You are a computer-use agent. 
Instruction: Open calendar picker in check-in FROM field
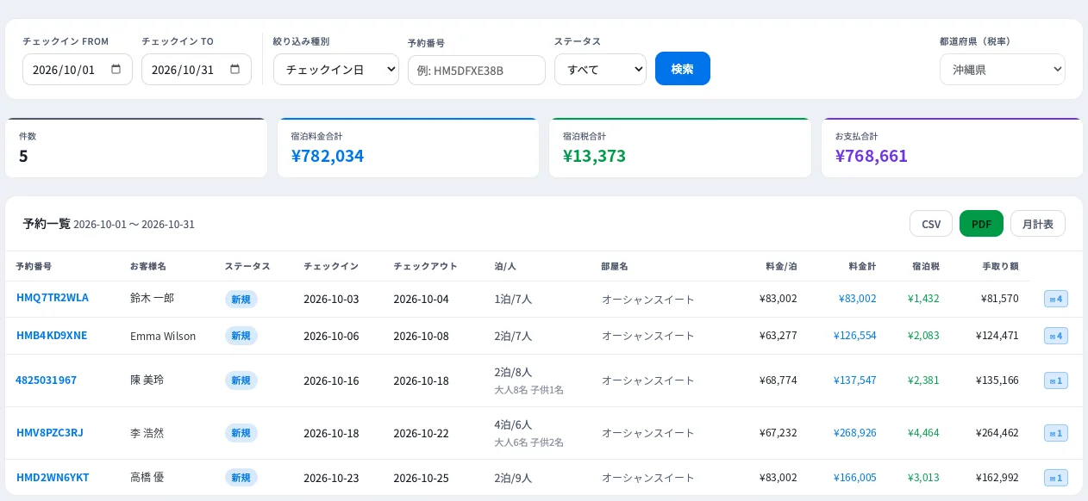(x=116, y=70)
